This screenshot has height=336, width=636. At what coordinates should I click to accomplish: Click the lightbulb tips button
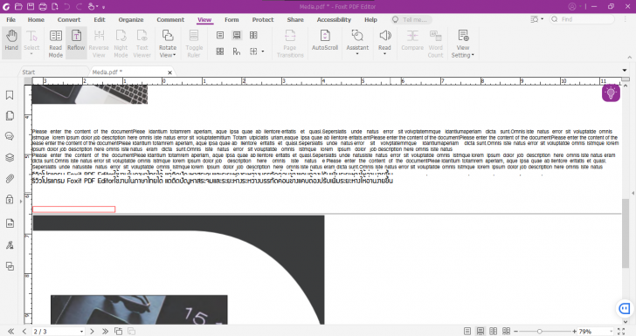coord(611,93)
